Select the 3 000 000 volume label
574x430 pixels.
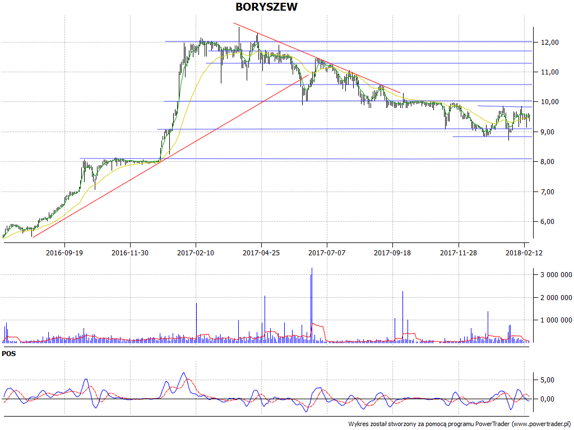(557, 275)
